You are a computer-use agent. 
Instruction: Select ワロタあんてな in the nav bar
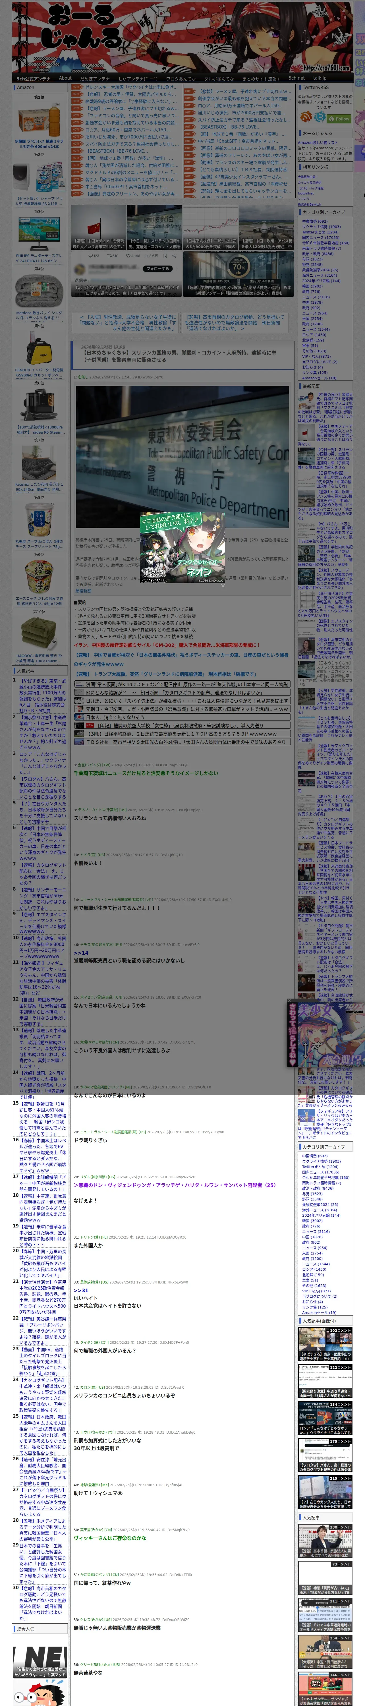coord(180,78)
